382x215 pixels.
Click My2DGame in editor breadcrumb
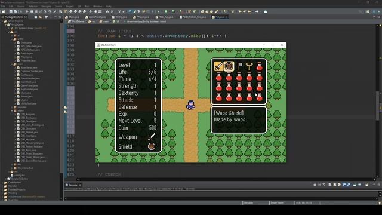click(78, 21)
